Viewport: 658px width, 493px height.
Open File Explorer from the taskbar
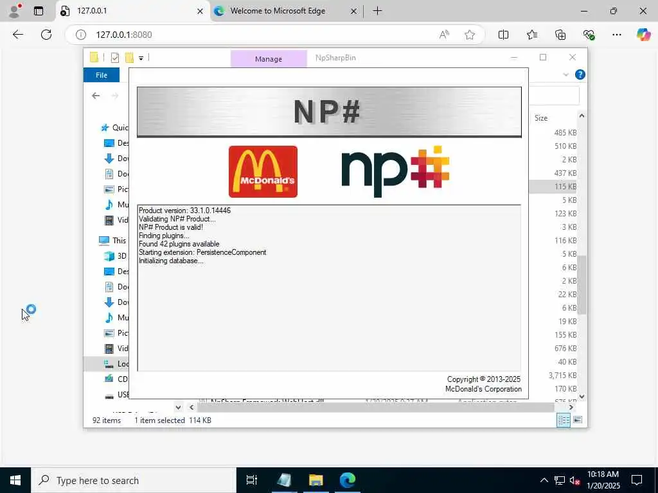coord(316,480)
